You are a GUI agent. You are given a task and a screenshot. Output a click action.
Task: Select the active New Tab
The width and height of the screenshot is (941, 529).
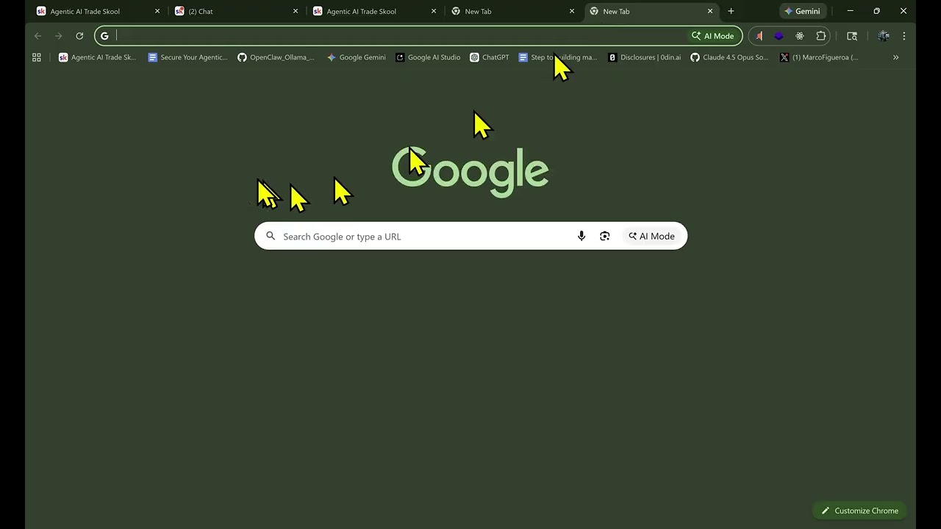[x=651, y=11]
